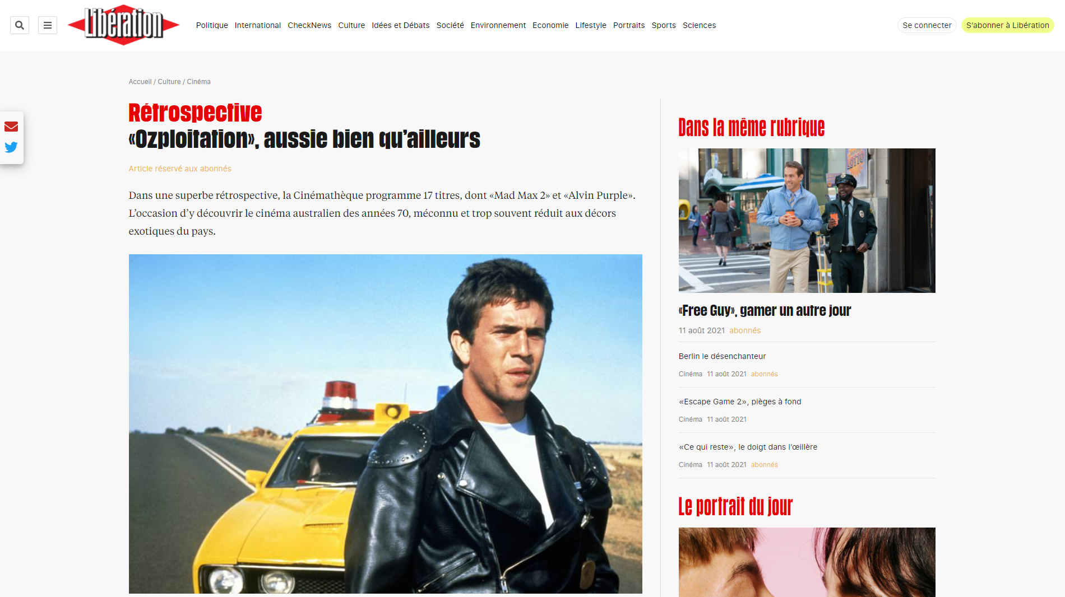
Task: Click the Se connecter button
Action: [927, 25]
